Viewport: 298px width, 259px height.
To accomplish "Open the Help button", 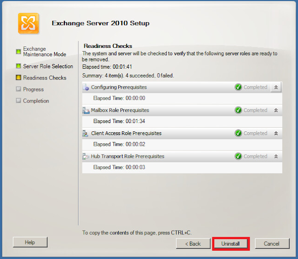I will click(x=30, y=242).
